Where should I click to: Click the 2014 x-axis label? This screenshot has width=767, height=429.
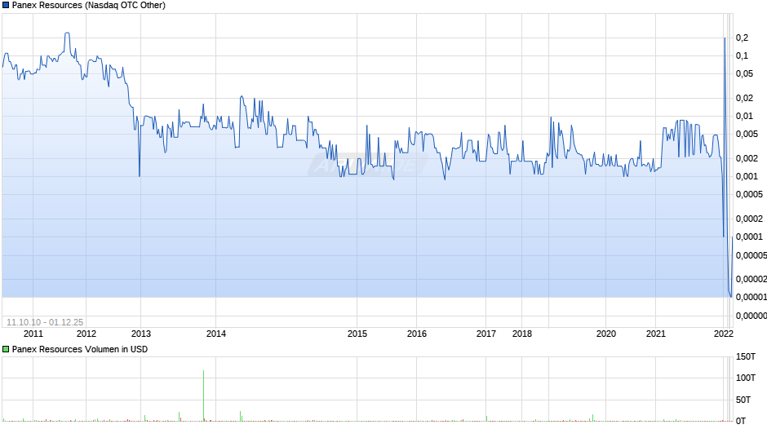click(216, 334)
